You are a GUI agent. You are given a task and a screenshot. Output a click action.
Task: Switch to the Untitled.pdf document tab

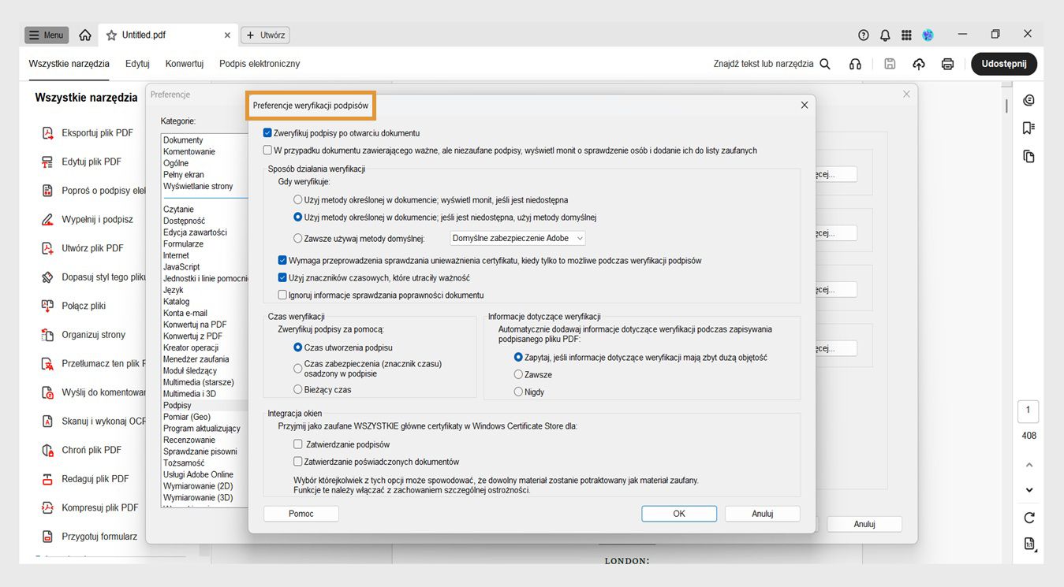[x=167, y=35]
